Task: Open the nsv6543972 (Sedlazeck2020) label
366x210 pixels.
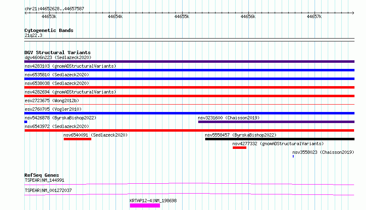Action: [x=57, y=126]
